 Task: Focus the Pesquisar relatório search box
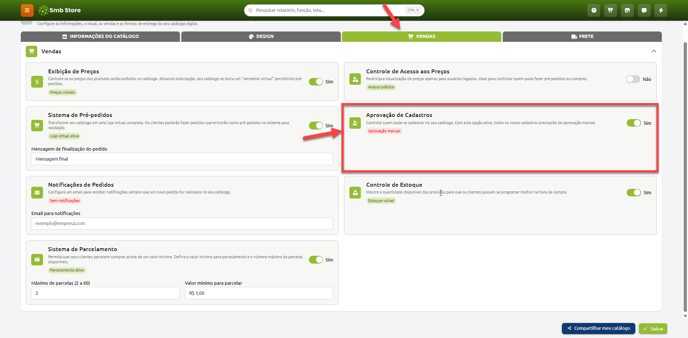[x=334, y=10]
